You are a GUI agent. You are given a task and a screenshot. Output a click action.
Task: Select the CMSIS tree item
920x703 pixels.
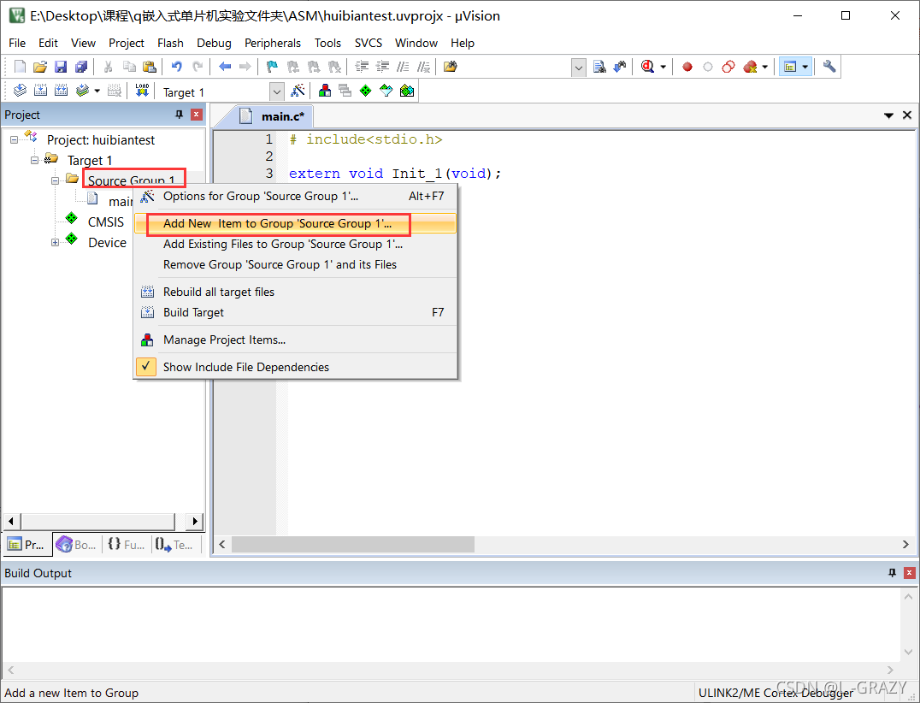click(106, 222)
